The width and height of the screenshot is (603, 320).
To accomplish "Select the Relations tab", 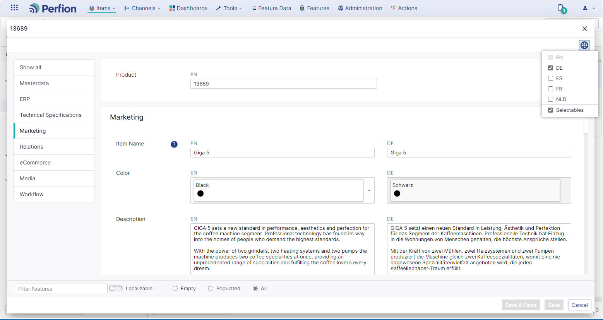I will click(x=54, y=147).
